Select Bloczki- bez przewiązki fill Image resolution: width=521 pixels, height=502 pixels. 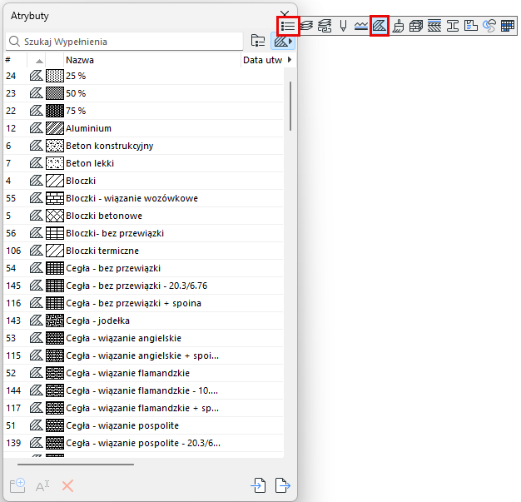[143, 233]
